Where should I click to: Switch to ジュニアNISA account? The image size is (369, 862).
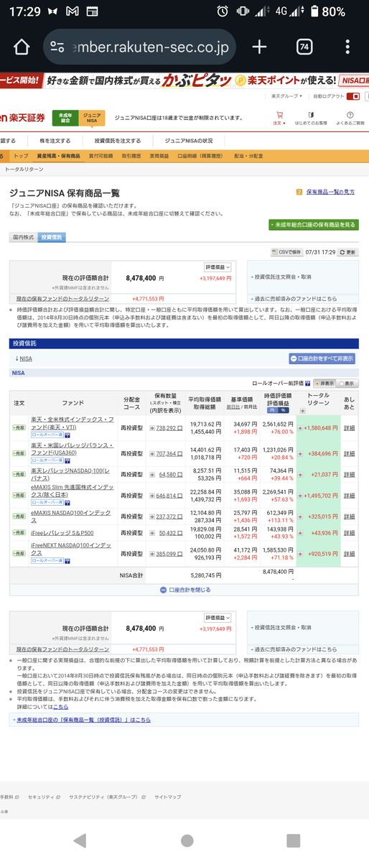90,118
